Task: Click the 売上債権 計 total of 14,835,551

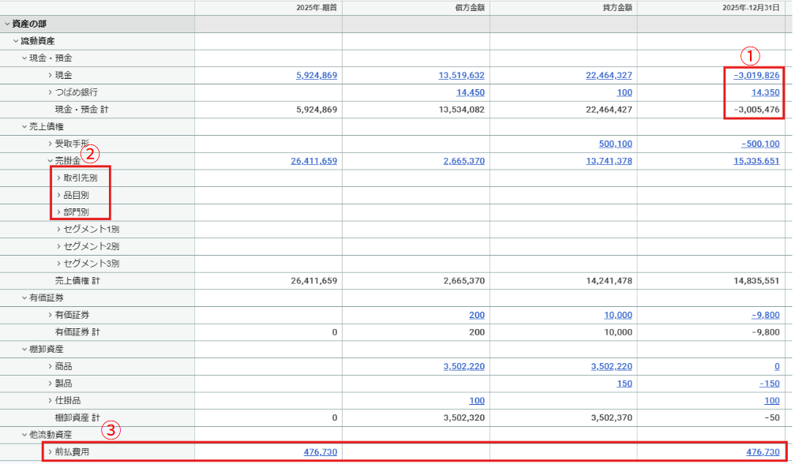Action: pyautogui.click(x=756, y=281)
